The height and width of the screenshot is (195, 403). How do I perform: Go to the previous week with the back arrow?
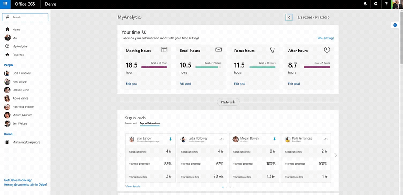coord(289,17)
